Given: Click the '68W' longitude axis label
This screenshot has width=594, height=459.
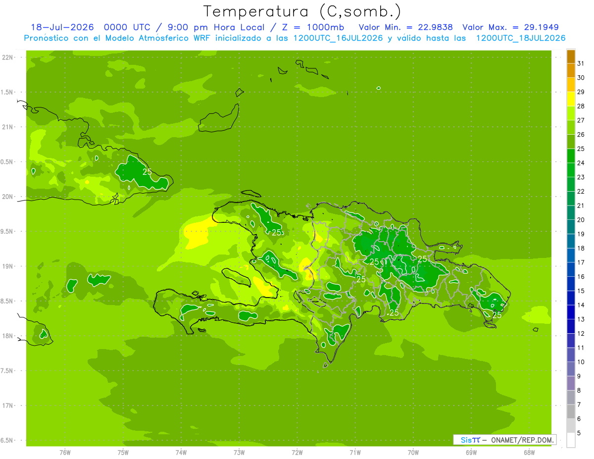Looking at the screenshot, I should [529, 453].
